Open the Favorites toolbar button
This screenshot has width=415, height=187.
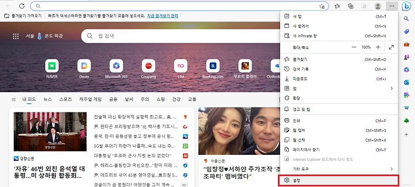tap(337, 6)
